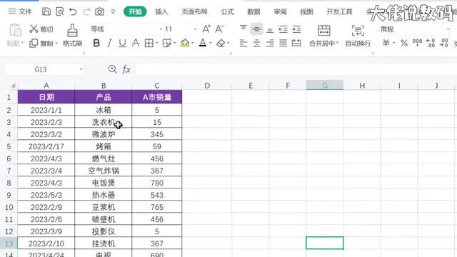The image size is (457, 257).
Task: Open the 公式 tab
Action: click(227, 11)
